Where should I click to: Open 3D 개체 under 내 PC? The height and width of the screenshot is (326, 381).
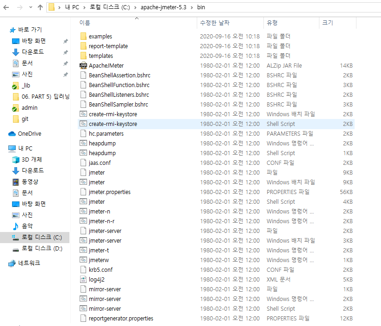pyautogui.click(x=27, y=159)
